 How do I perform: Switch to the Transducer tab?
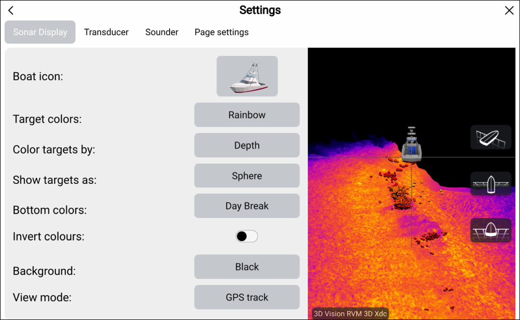(106, 32)
